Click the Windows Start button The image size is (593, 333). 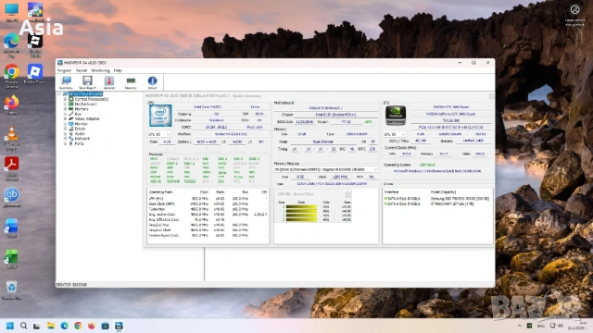point(10,326)
